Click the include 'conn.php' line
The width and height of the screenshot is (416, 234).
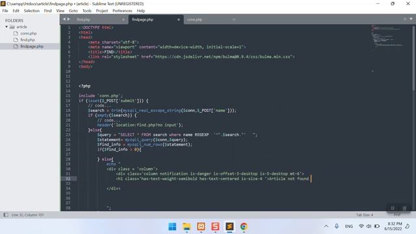tap(101, 96)
